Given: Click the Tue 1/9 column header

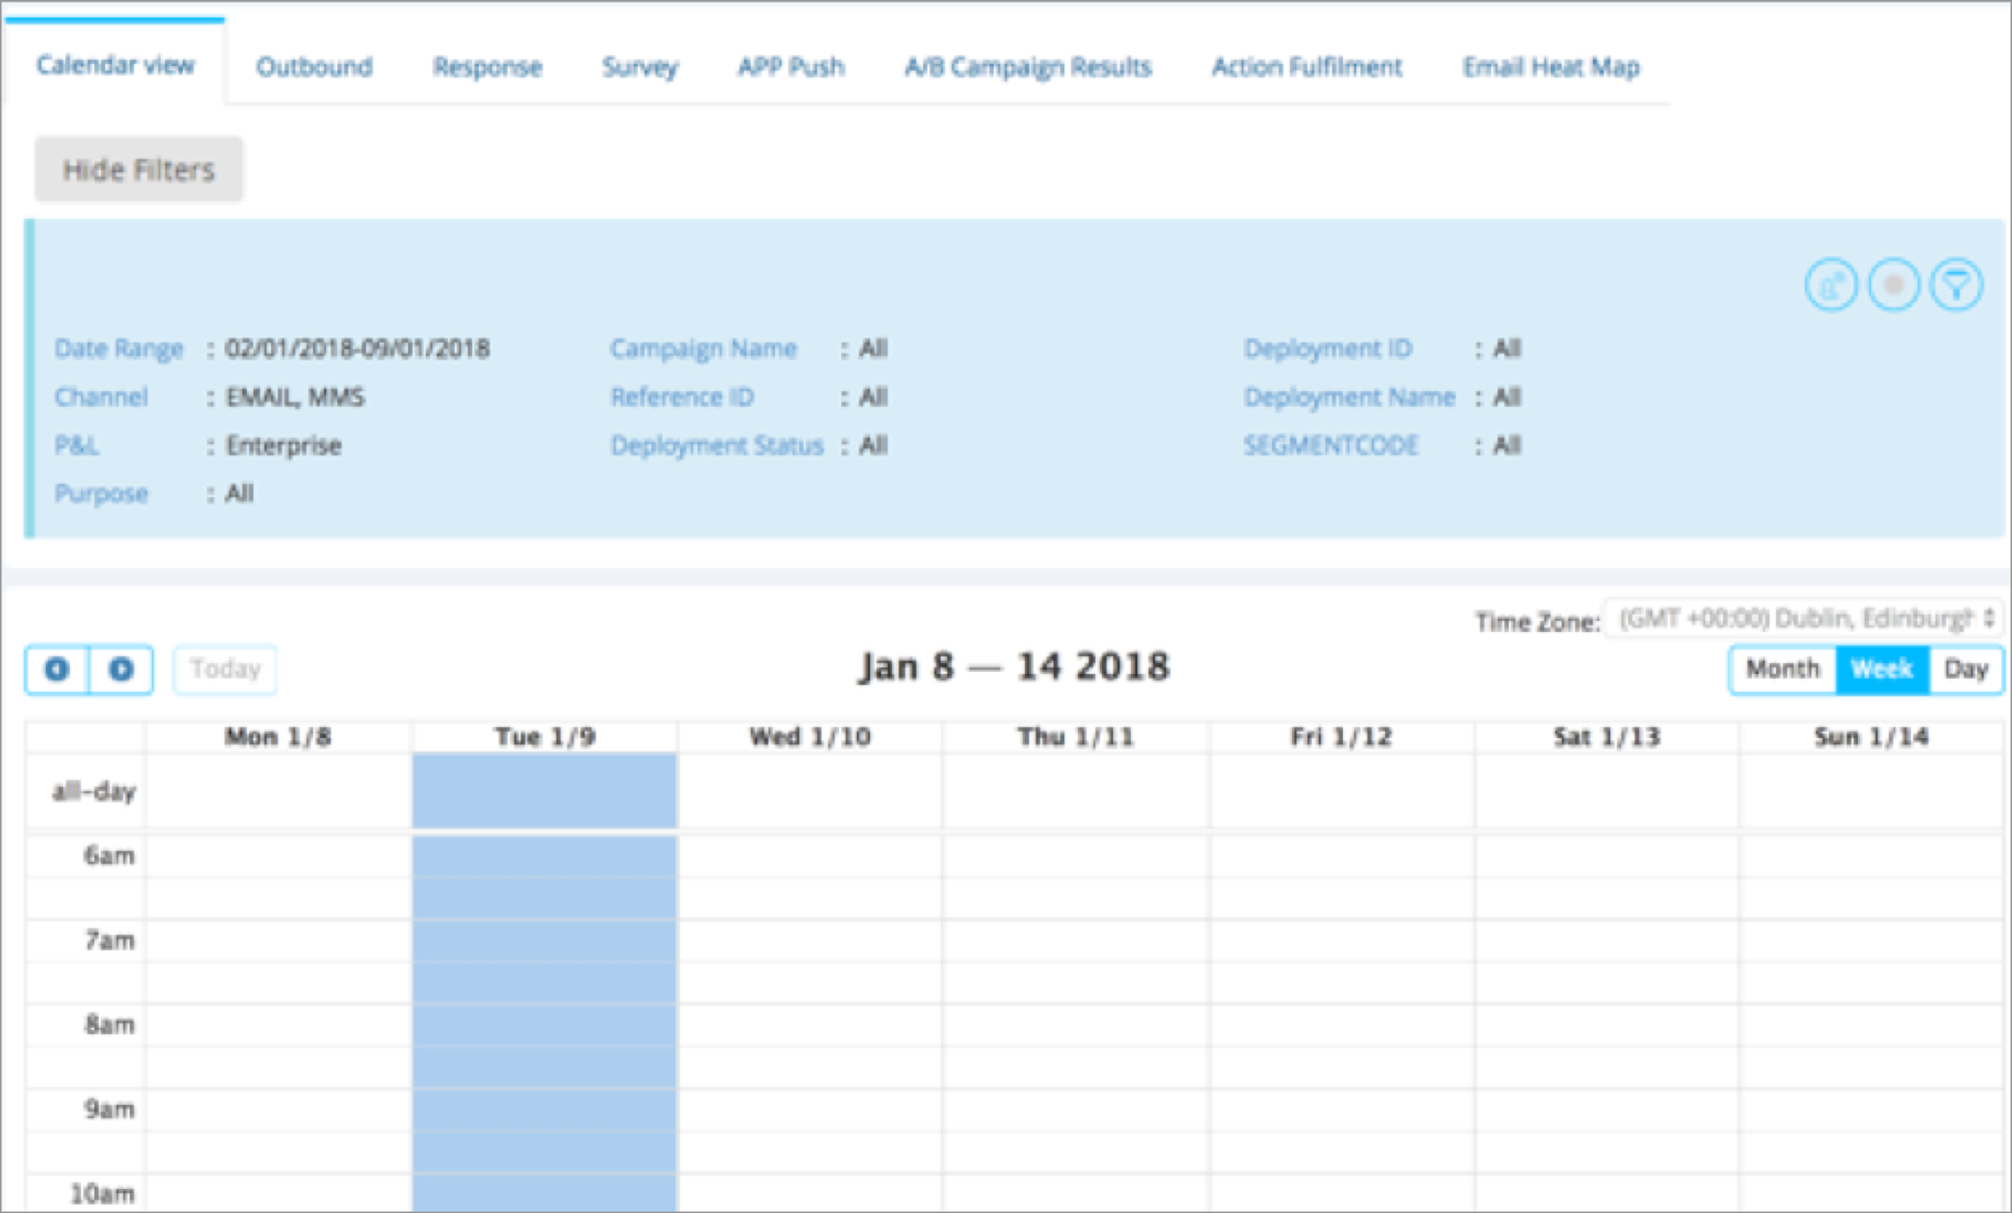Looking at the screenshot, I should pyautogui.click(x=545, y=737).
